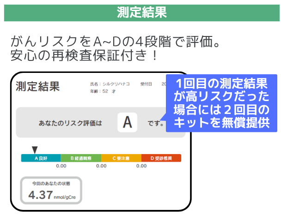The width and height of the screenshot is (281, 215).
Task: Select the yellow C 要注意 segment
Action: pyautogui.click(x=121, y=158)
